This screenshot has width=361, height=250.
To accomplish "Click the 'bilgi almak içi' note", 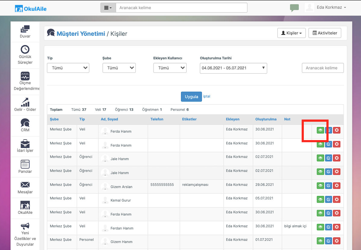I will [295, 226].
